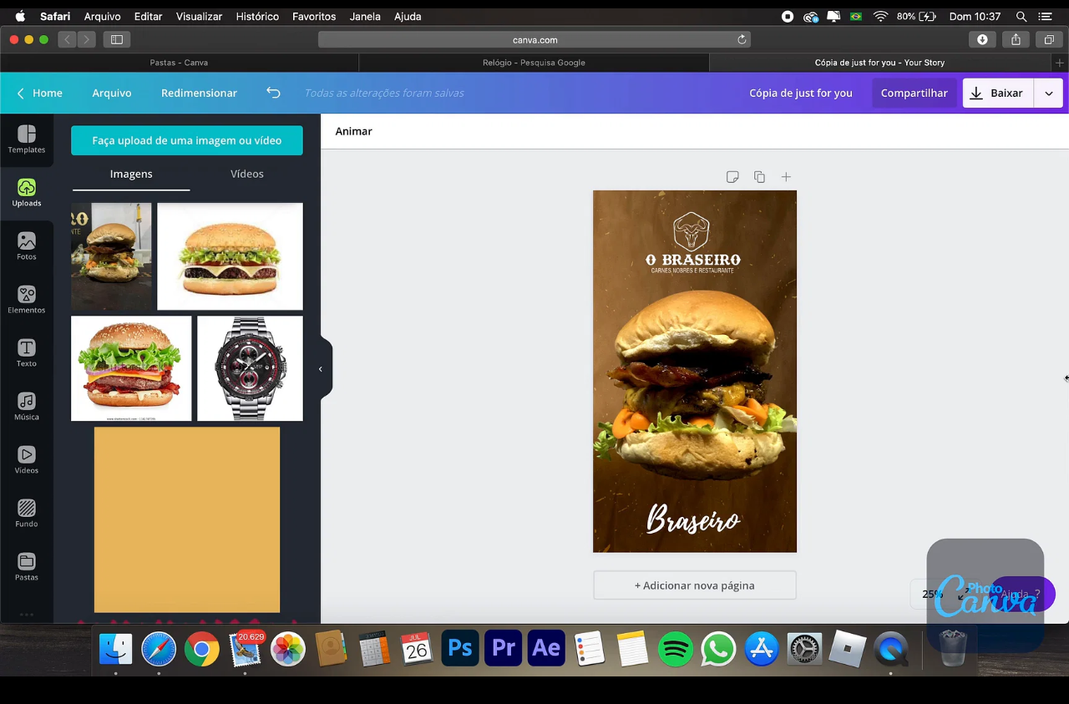Screen dimensions: 1069x704
Task: Select the Braseiro script text on canvas
Action: tap(693, 519)
